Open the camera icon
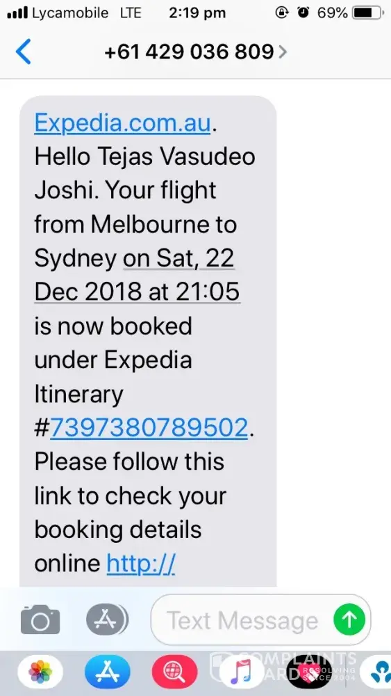This screenshot has height=696, width=391. (40, 619)
